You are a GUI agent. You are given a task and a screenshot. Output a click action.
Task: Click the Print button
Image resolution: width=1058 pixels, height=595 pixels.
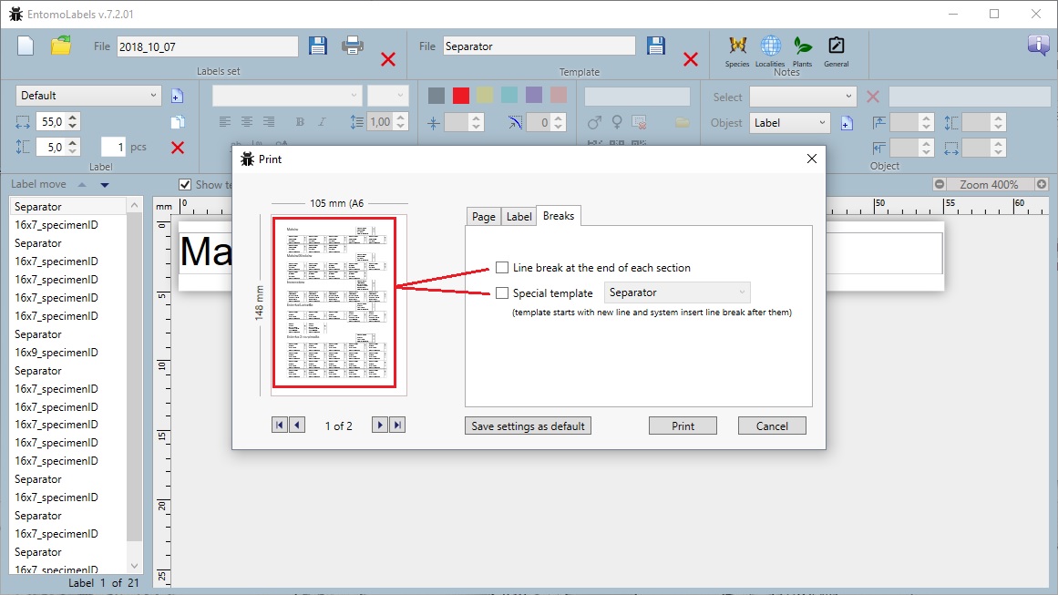(683, 426)
